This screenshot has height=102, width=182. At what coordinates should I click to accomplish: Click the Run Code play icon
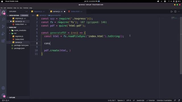171,12
